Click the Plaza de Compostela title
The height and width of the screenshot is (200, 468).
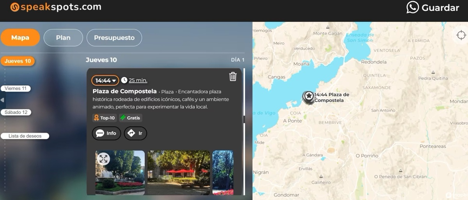point(125,91)
